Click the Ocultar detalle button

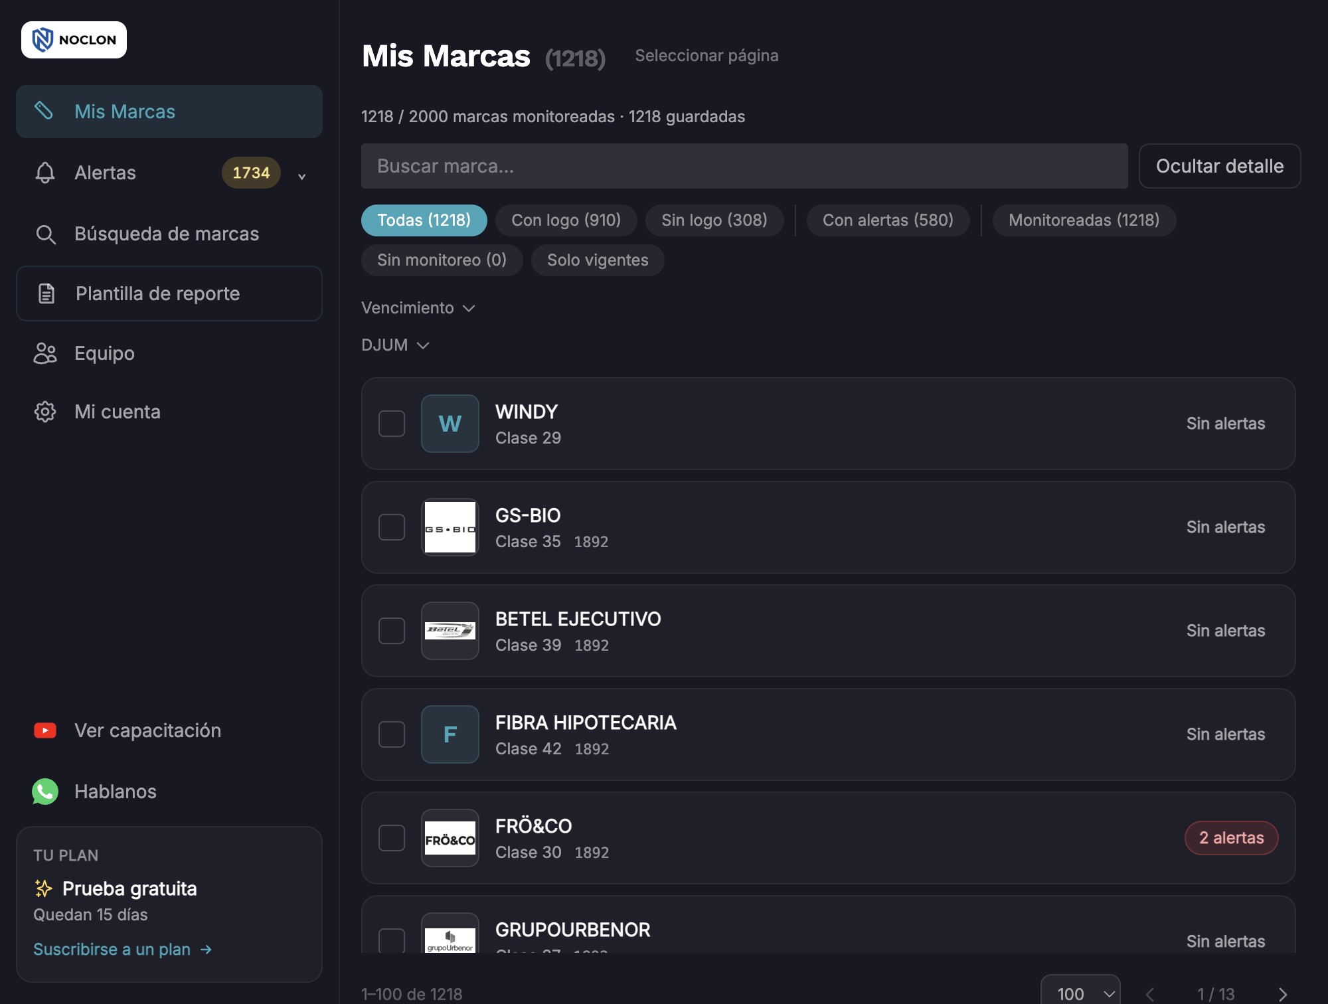1220,166
